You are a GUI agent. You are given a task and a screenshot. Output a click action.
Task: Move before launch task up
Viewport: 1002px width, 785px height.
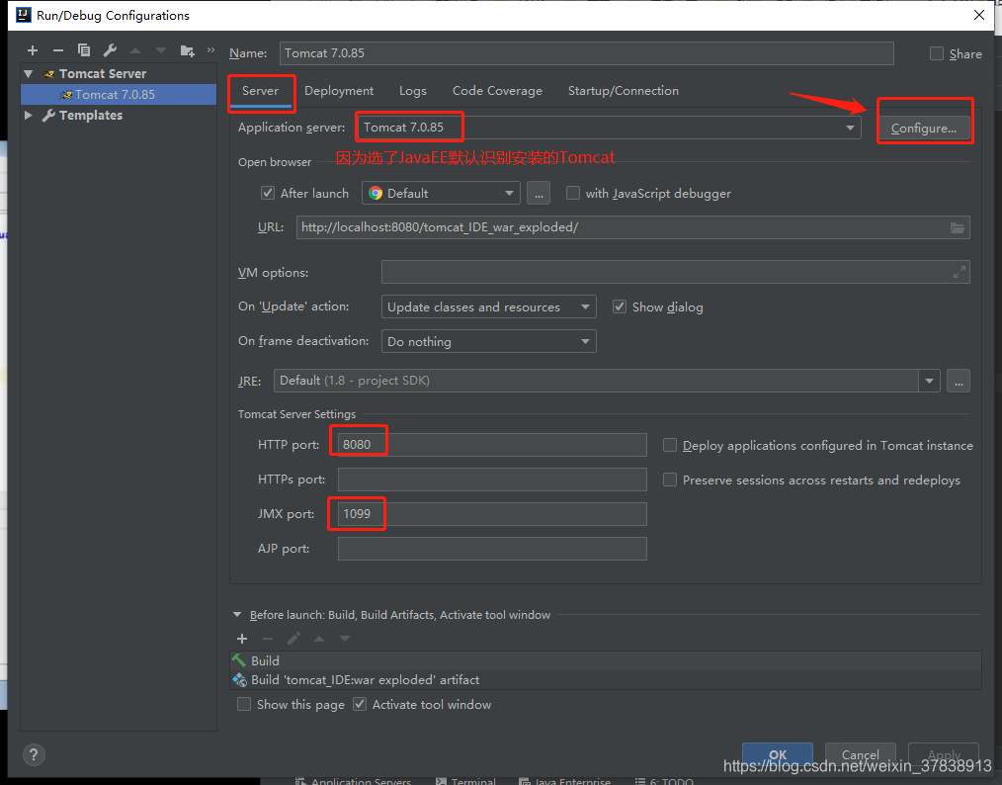point(319,639)
